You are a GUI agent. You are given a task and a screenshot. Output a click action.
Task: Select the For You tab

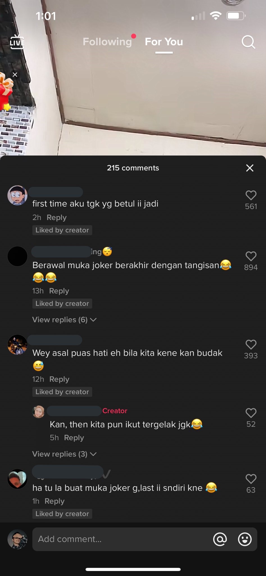click(164, 42)
